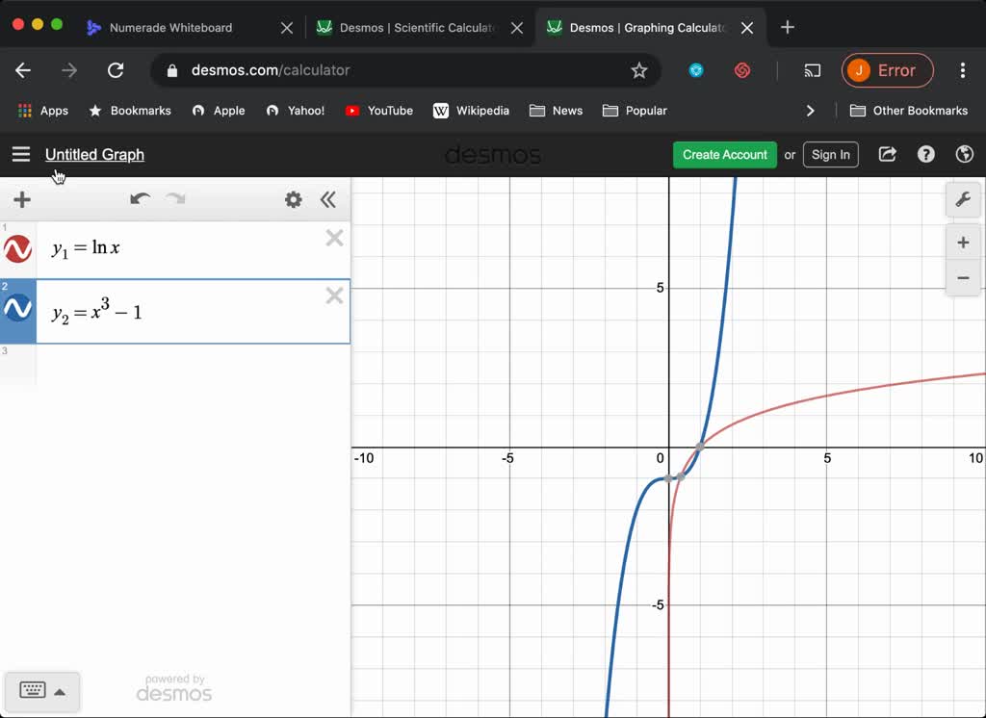This screenshot has width=986, height=718.
Task: Open the help question mark icon
Action: [x=925, y=154]
